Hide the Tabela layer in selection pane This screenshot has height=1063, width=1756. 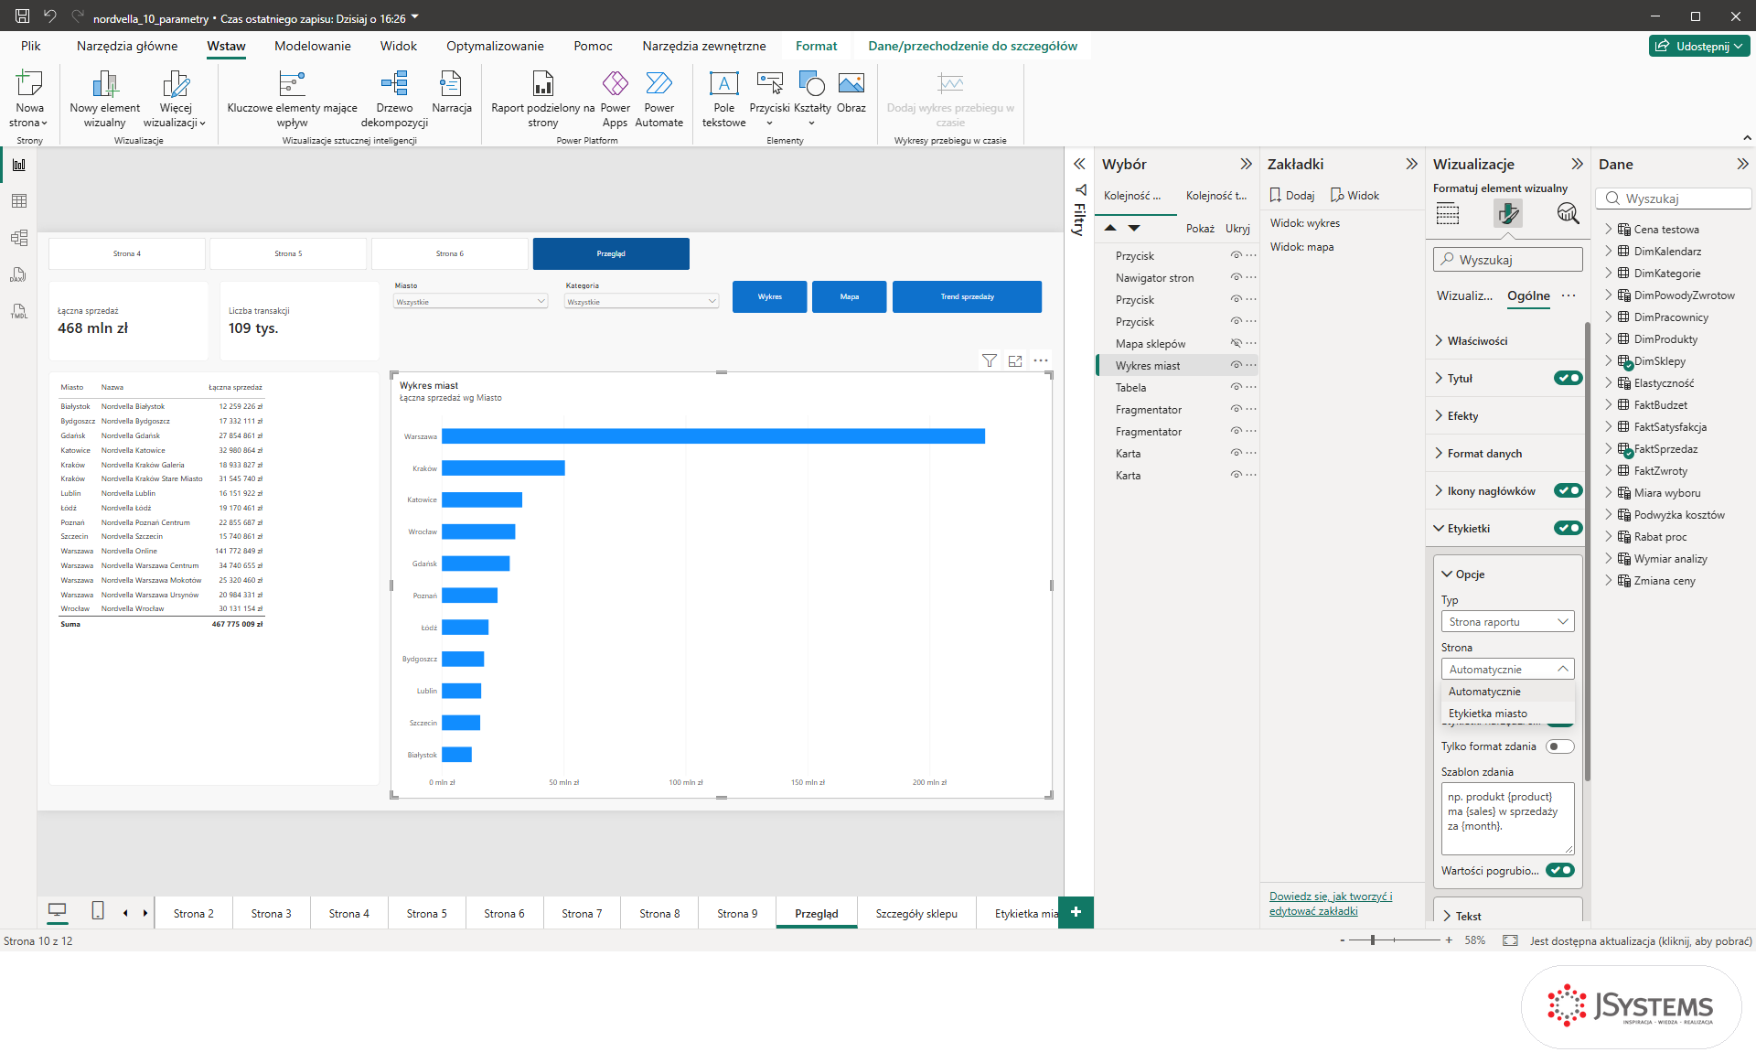(x=1236, y=388)
